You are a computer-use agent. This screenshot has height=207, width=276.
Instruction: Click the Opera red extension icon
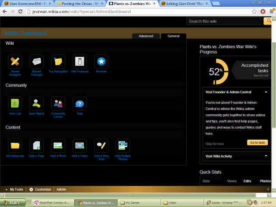tap(263, 12)
